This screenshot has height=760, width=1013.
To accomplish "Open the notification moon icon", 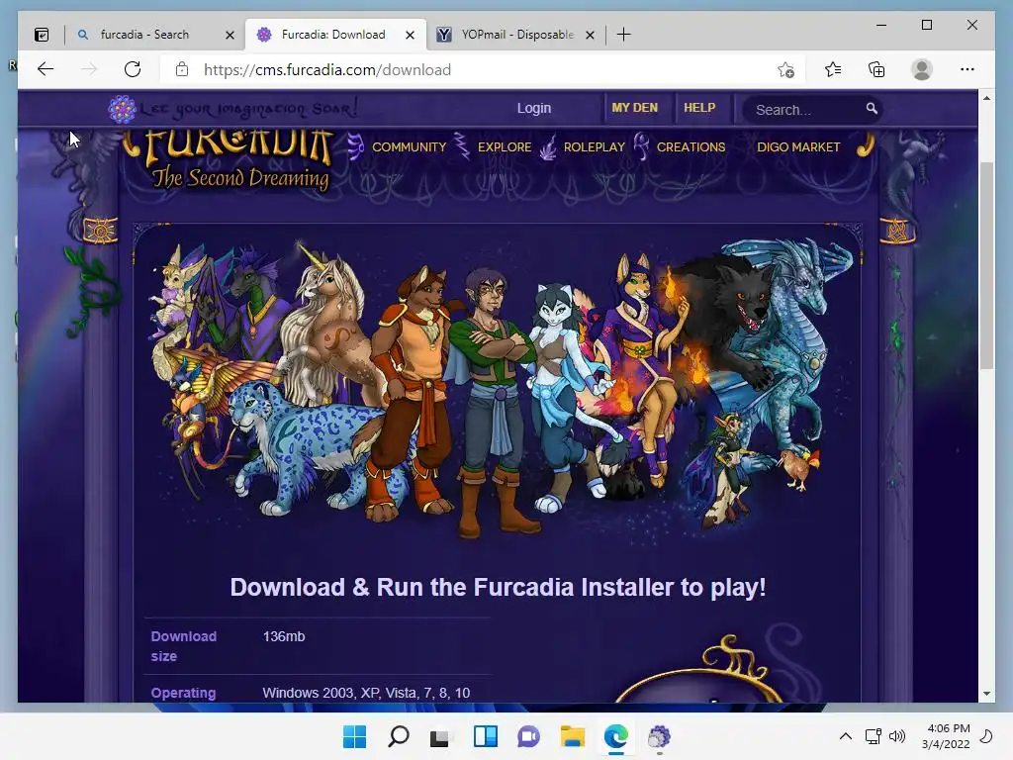I will (x=986, y=736).
